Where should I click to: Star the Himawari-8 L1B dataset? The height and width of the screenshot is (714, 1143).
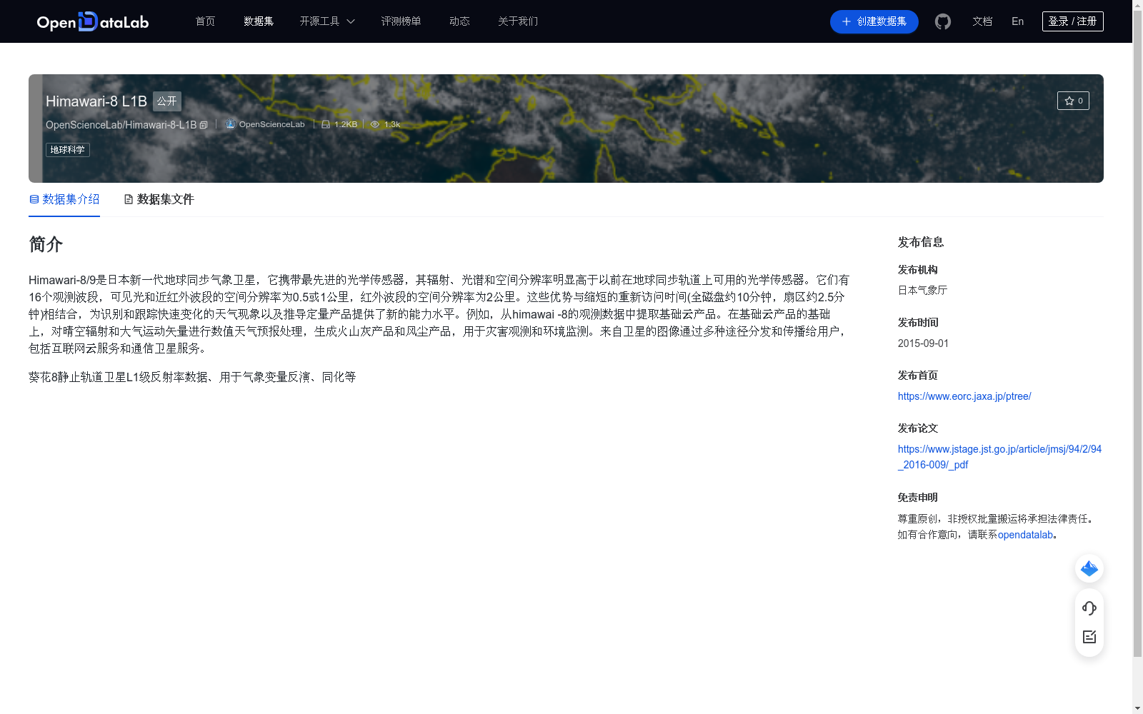coord(1073,101)
